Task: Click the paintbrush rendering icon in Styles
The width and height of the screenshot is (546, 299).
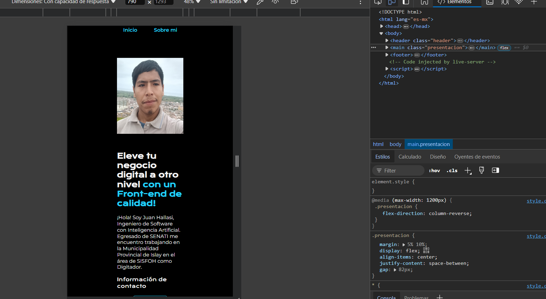Action: [x=481, y=170]
